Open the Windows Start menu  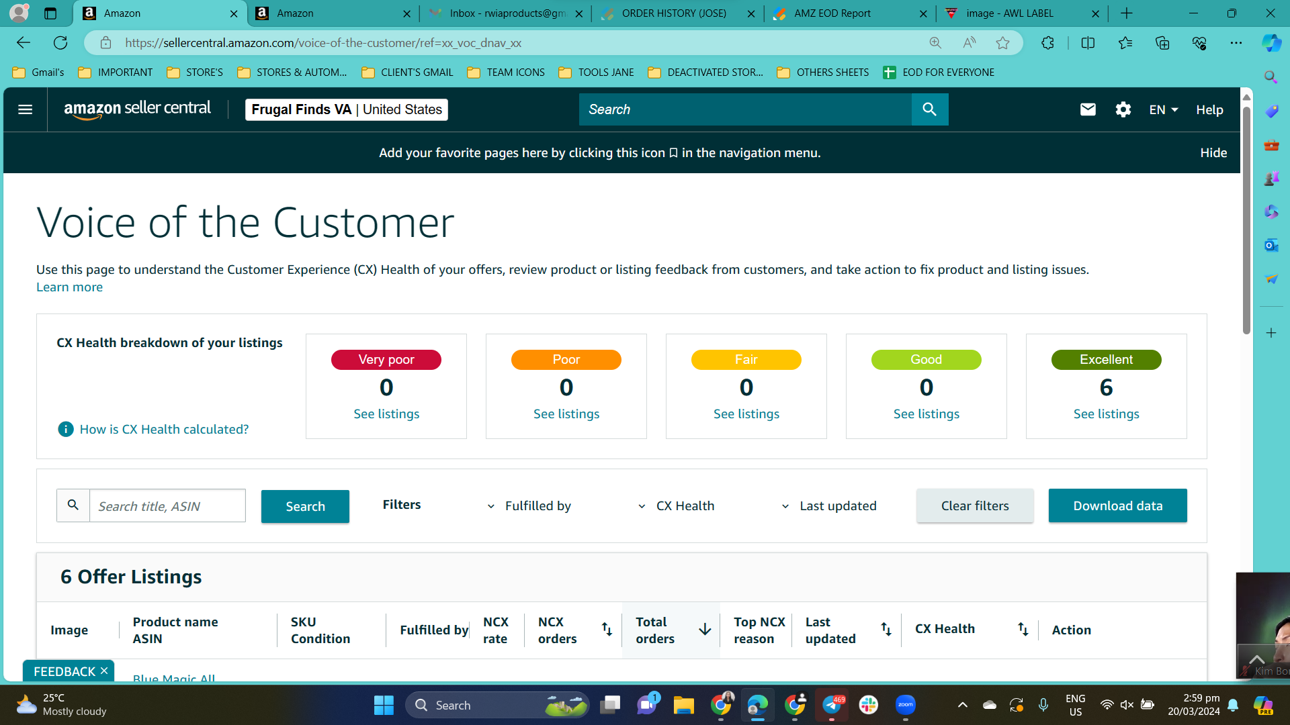[384, 705]
